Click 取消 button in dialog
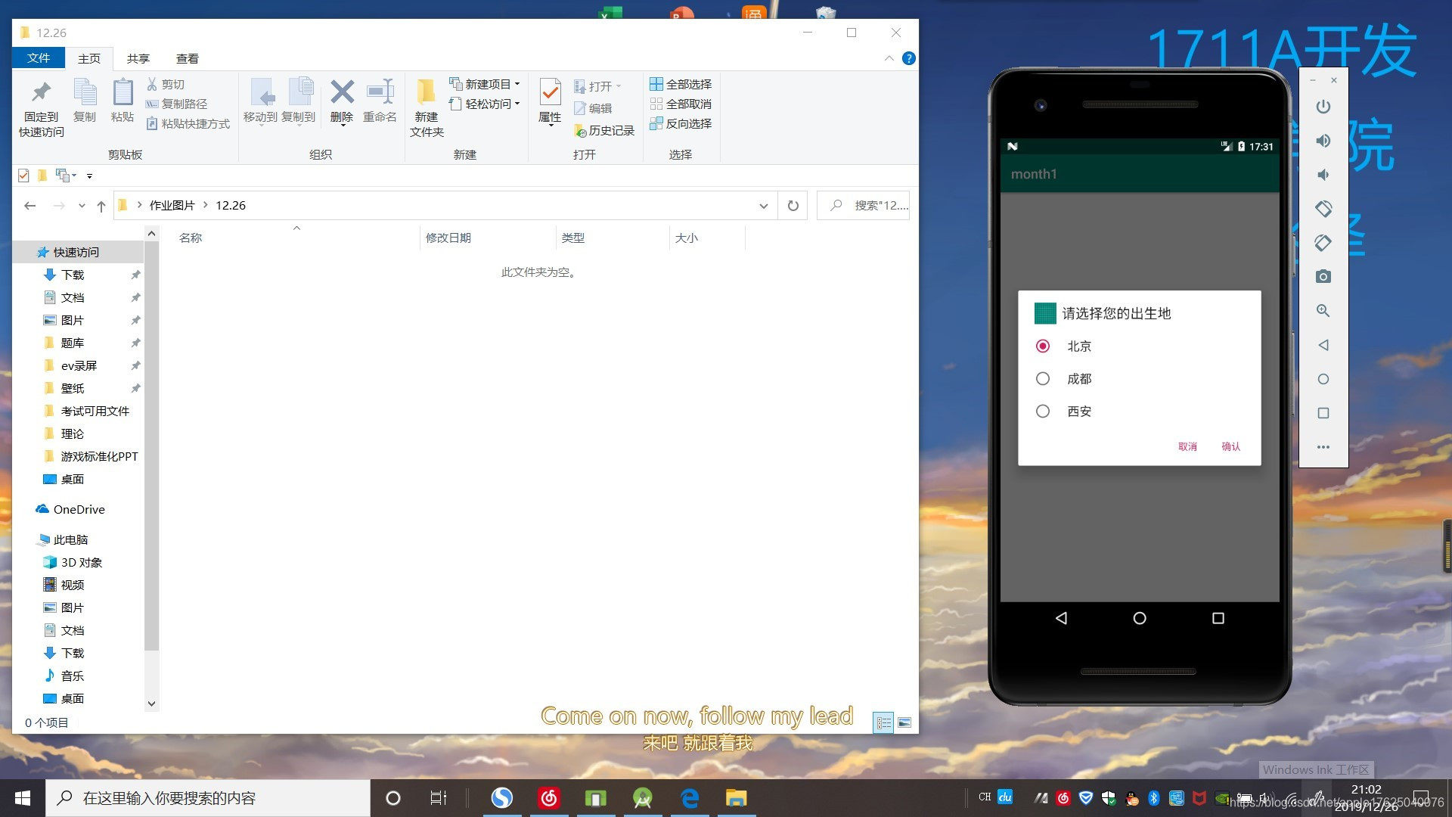The width and height of the screenshot is (1452, 817). (1187, 446)
